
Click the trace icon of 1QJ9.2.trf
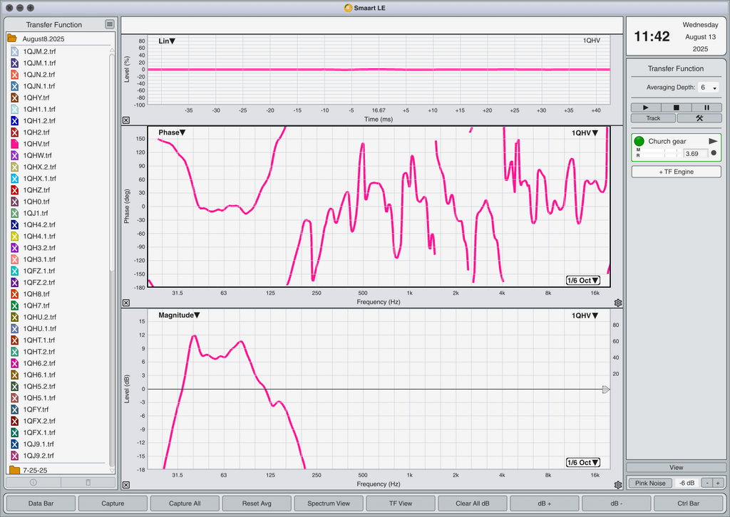(14, 456)
